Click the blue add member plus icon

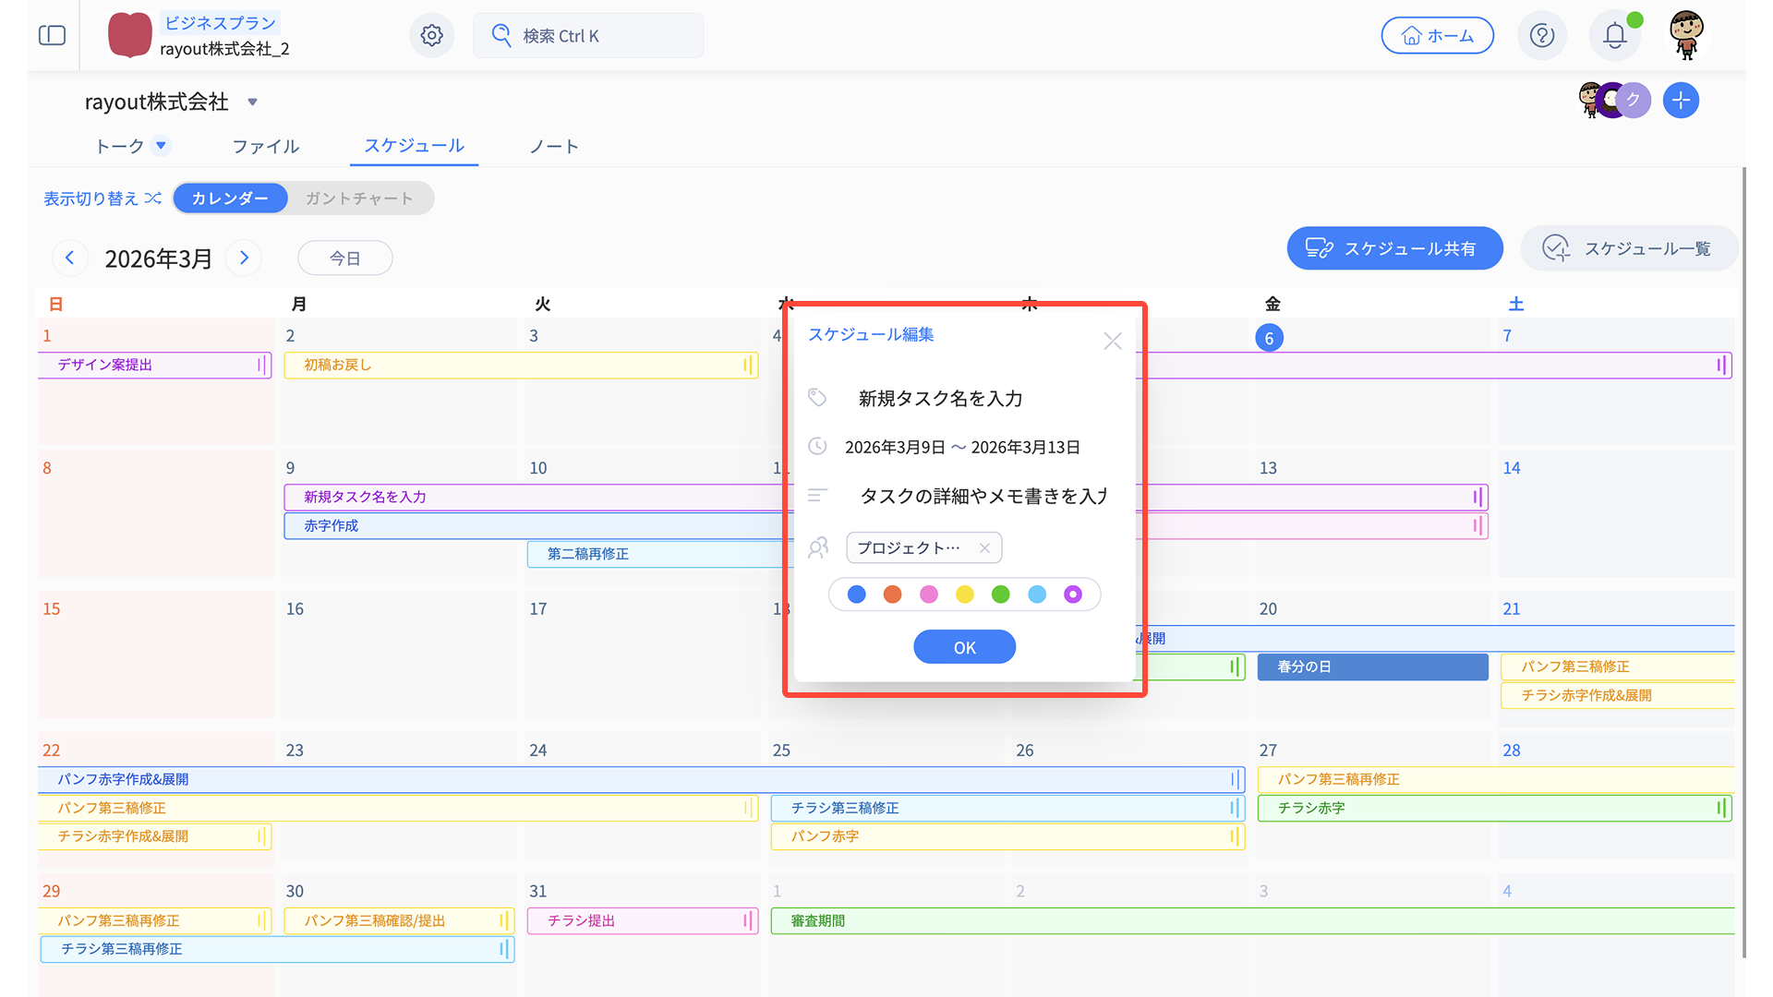click(x=1681, y=100)
